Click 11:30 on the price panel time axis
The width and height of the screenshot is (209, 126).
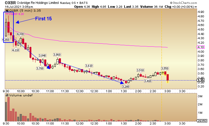65,91
